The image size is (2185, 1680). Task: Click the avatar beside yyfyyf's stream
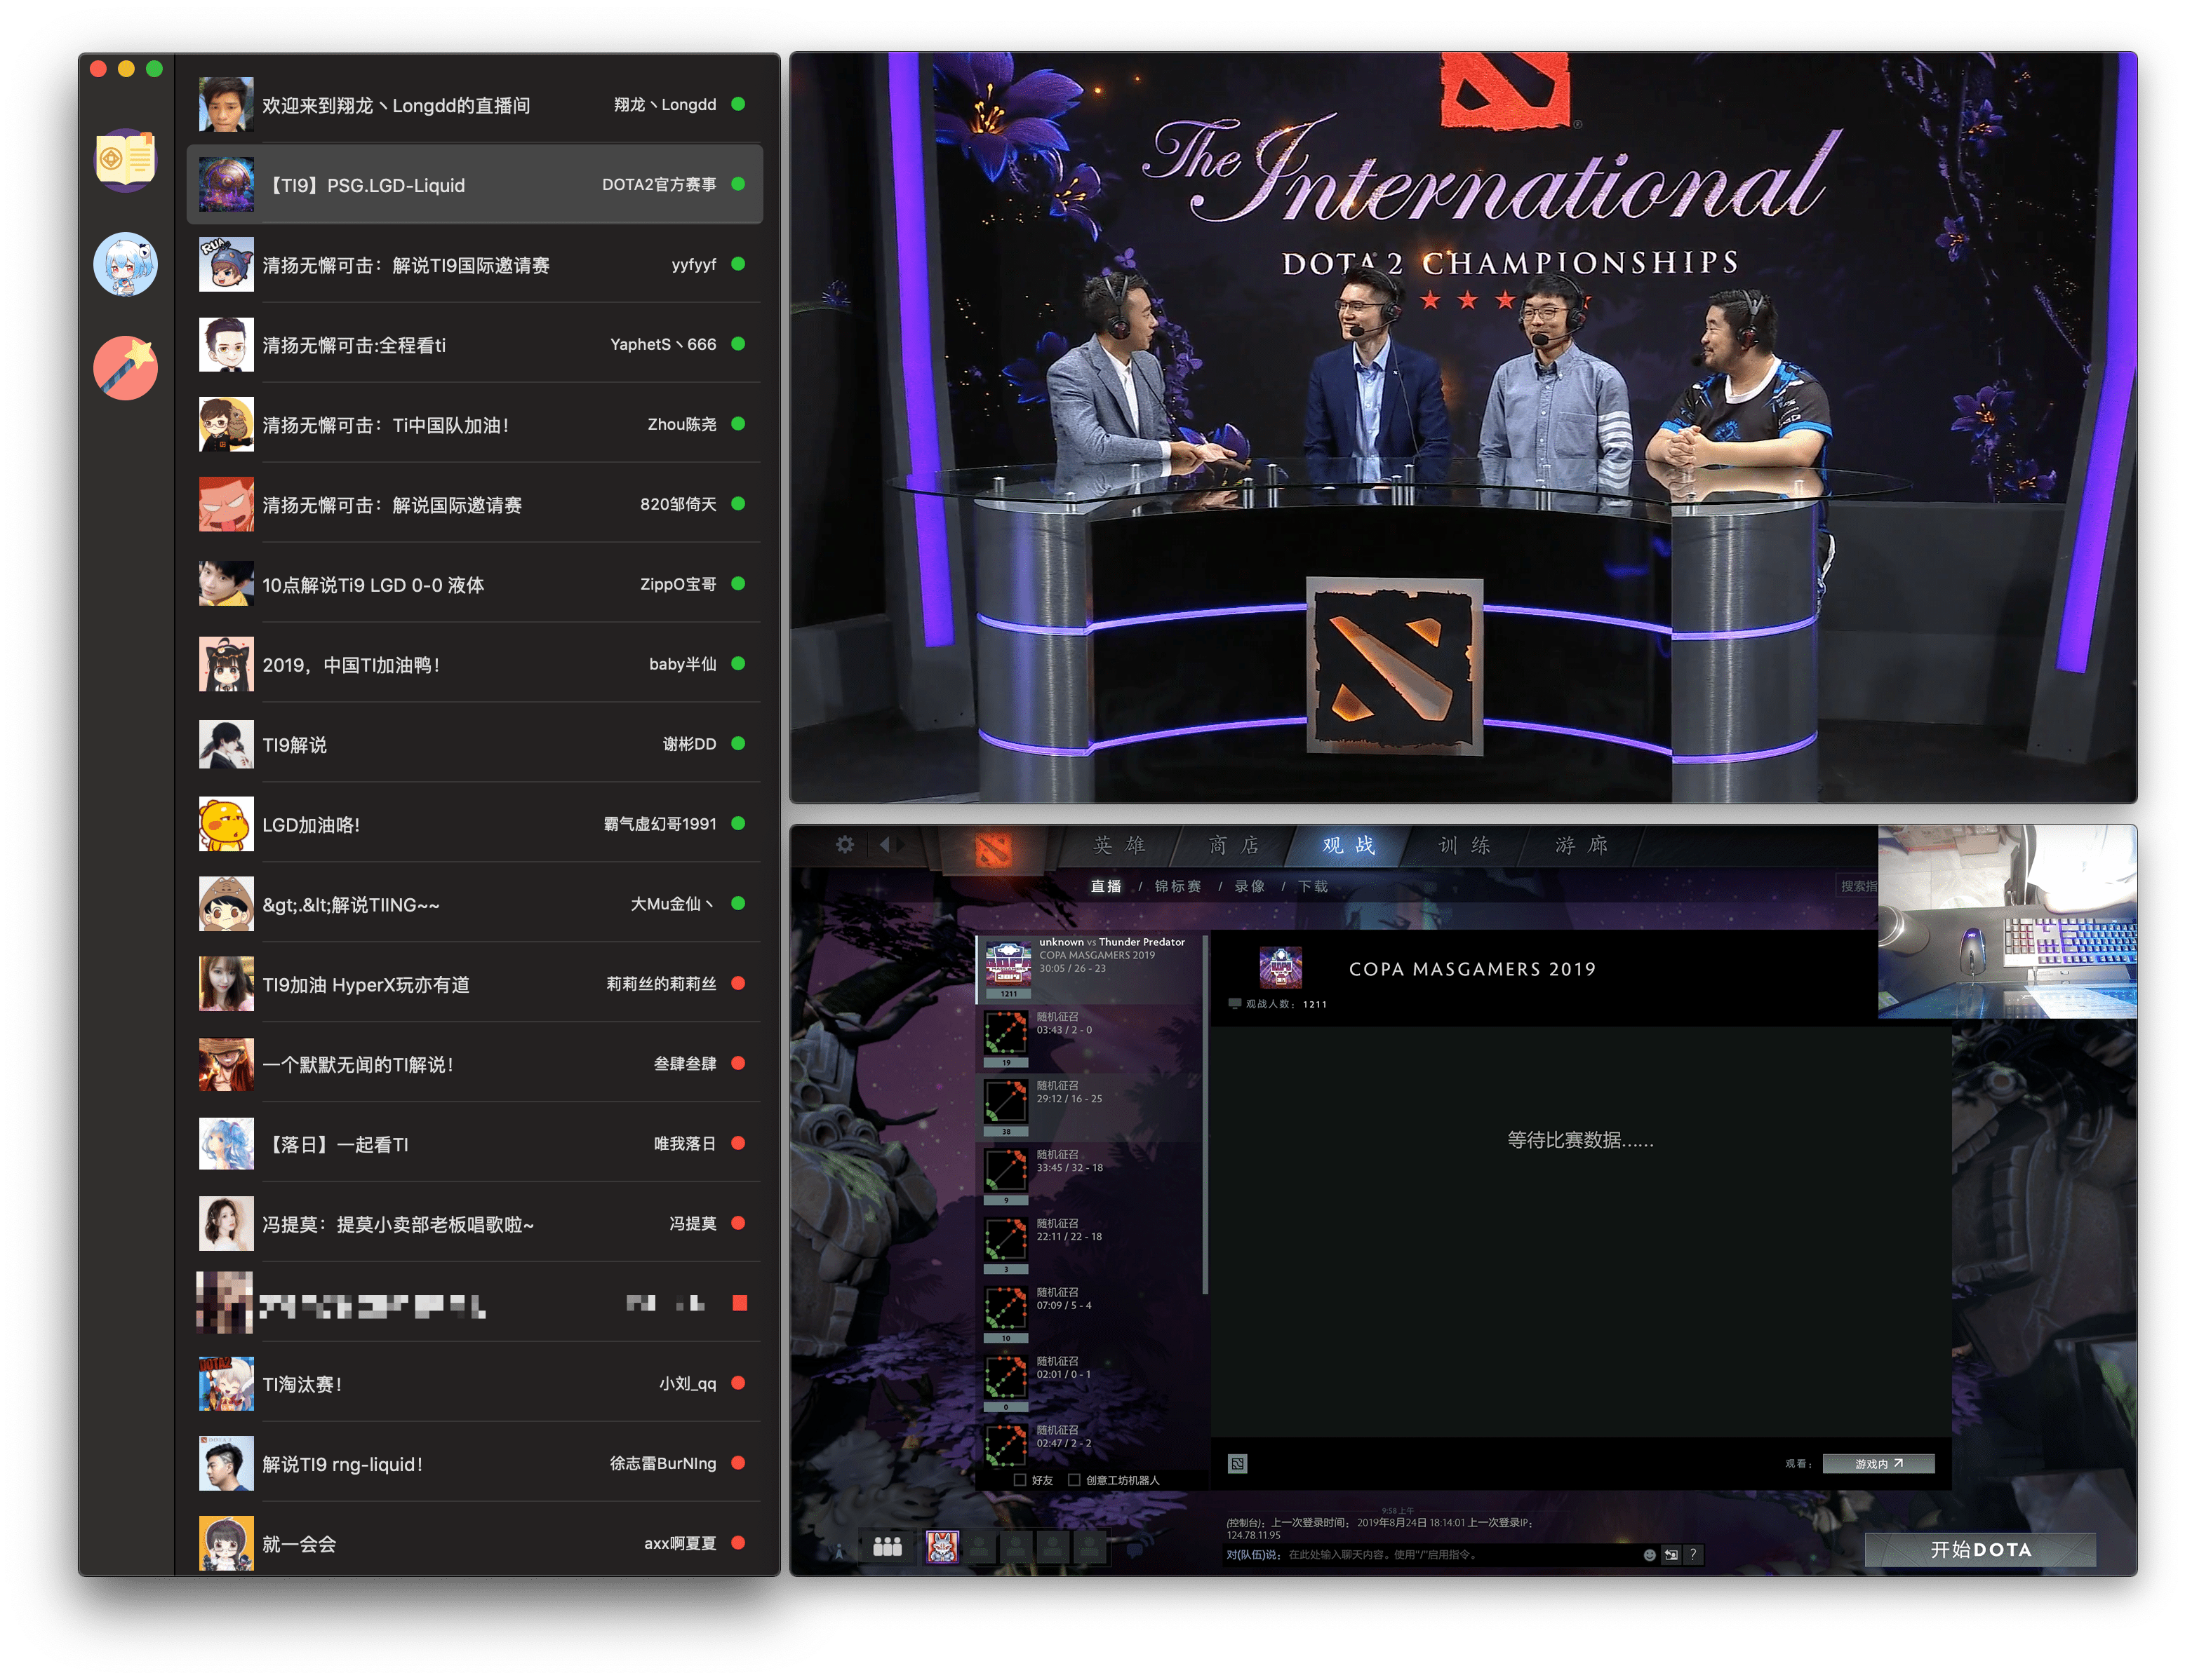tap(226, 264)
